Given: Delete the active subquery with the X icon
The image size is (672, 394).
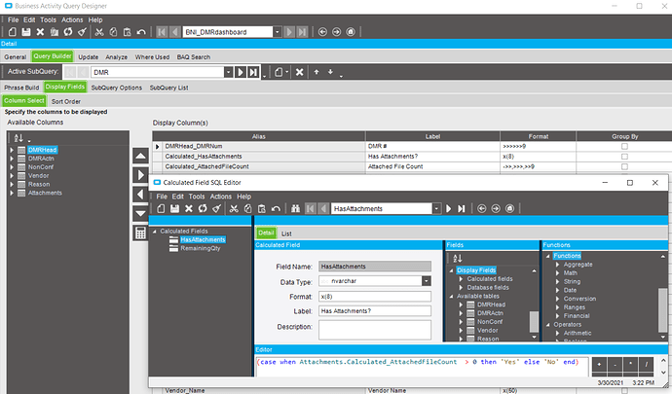Looking at the screenshot, I should [x=299, y=72].
